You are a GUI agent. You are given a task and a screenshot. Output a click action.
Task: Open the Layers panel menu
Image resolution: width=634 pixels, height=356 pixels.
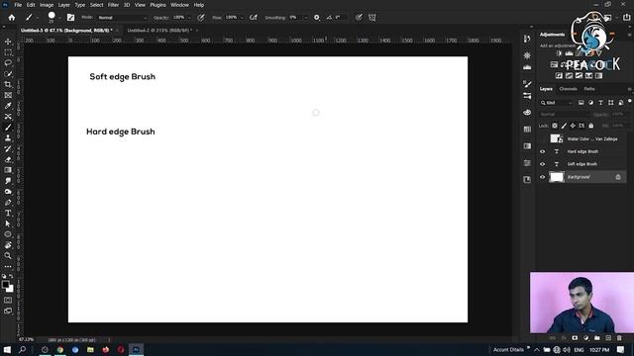click(x=629, y=89)
